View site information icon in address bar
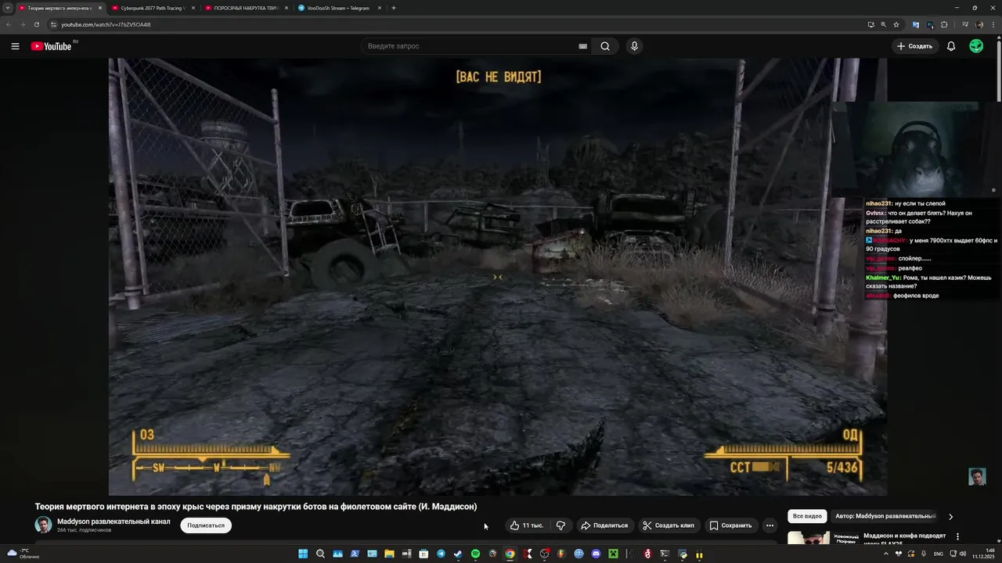This screenshot has height=563, width=1002. pos(53,24)
